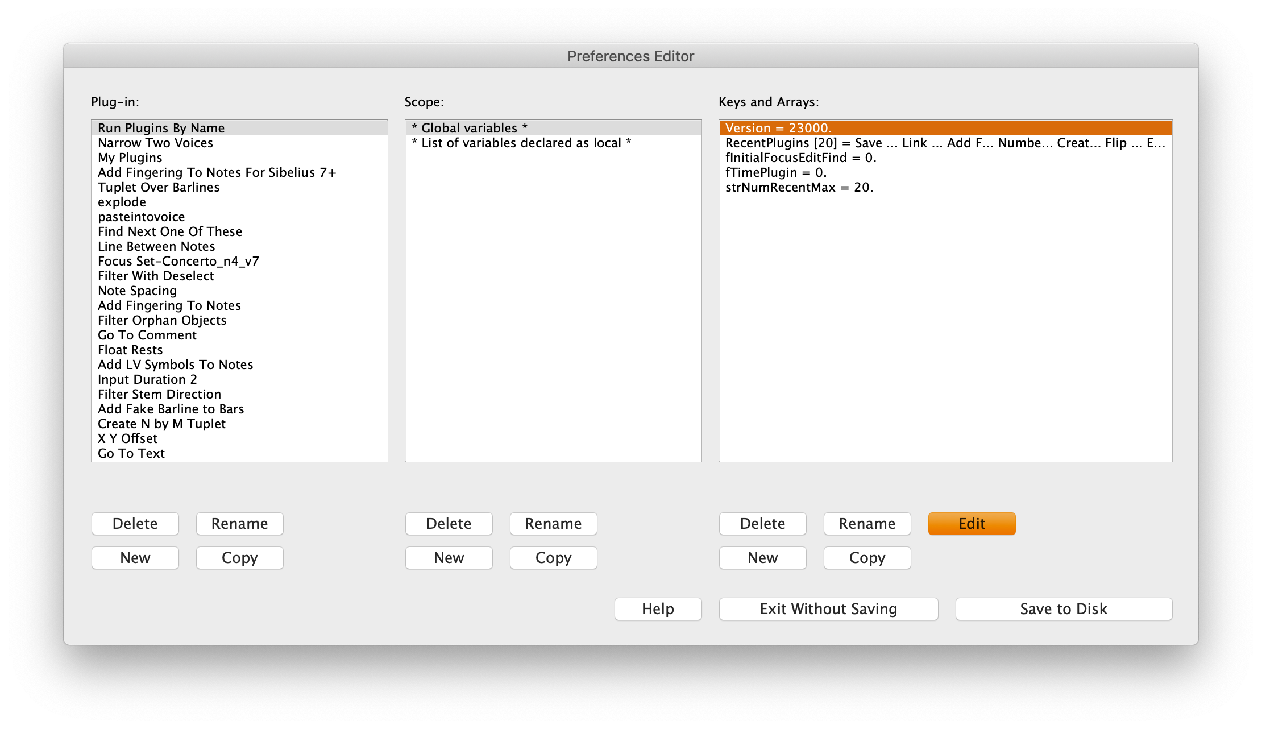Select Tuplet Over Barlines in plug-in list
The width and height of the screenshot is (1262, 729).
tap(159, 187)
